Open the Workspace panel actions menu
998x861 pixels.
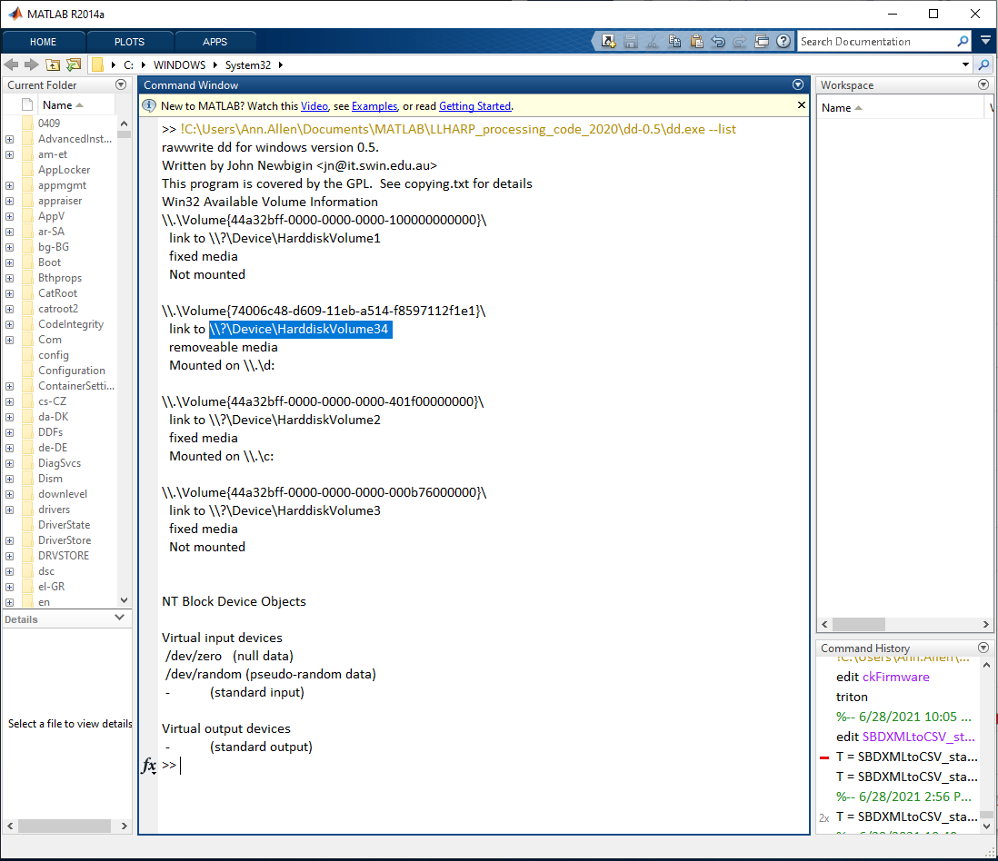coord(983,84)
